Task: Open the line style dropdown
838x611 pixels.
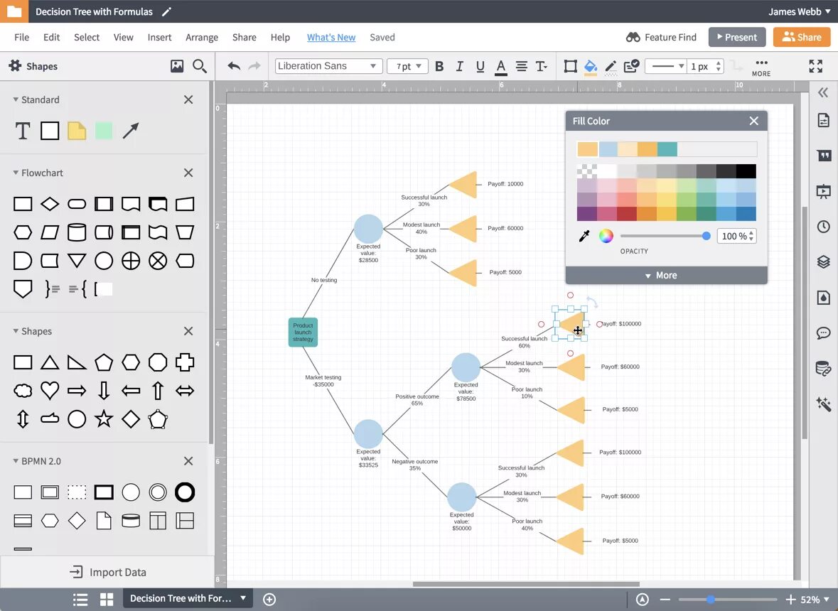Action: pos(665,66)
